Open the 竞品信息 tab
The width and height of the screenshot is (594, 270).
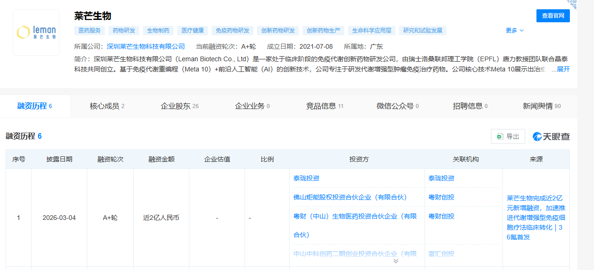324,106
